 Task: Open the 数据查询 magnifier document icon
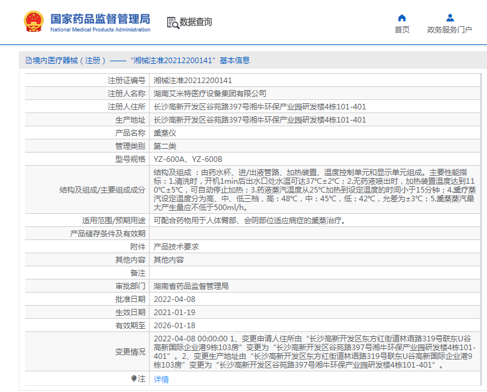pos(173,23)
